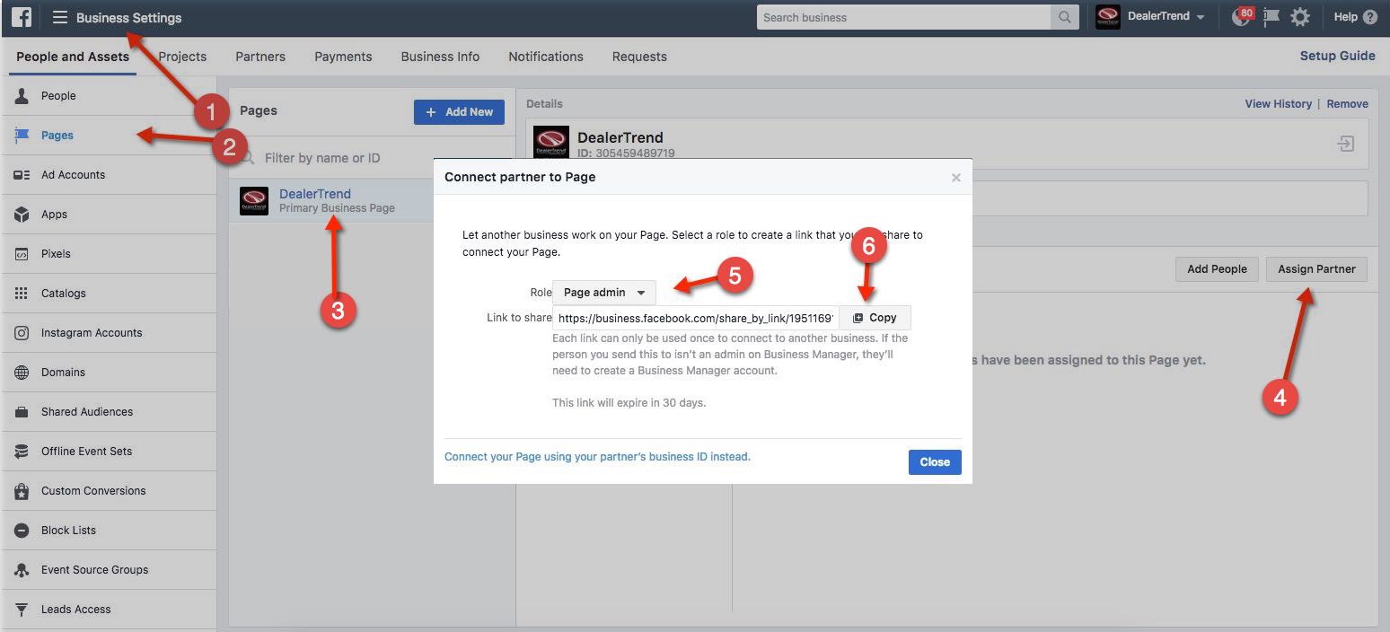The image size is (1390, 632).
Task: Click the Facebook logo icon
Action: click(x=22, y=17)
